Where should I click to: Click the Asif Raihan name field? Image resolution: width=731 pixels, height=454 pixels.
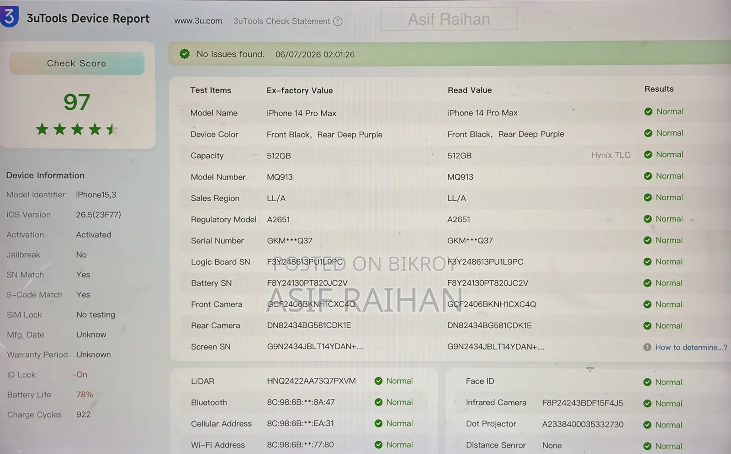pyautogui.click(x=449, y=19)
